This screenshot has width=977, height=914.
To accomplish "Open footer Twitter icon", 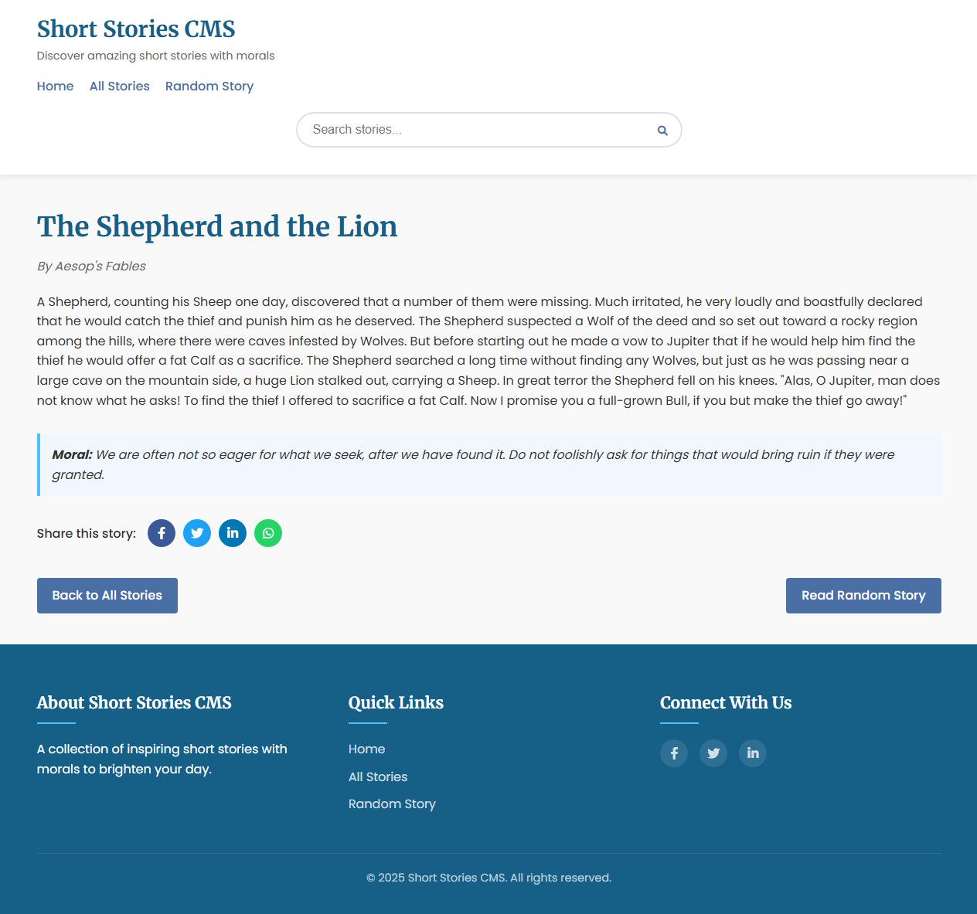I will (713, 753).
